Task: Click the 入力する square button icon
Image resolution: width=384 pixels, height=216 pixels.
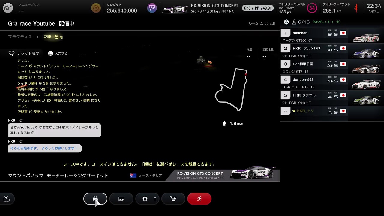Action: [50, 53]
